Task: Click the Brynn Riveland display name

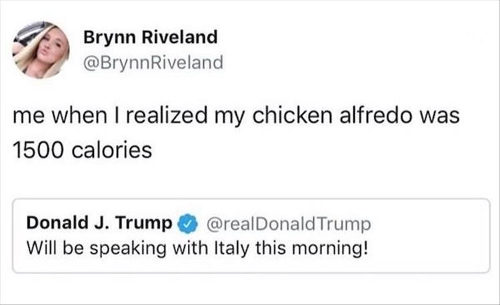Action: point(150,37)
